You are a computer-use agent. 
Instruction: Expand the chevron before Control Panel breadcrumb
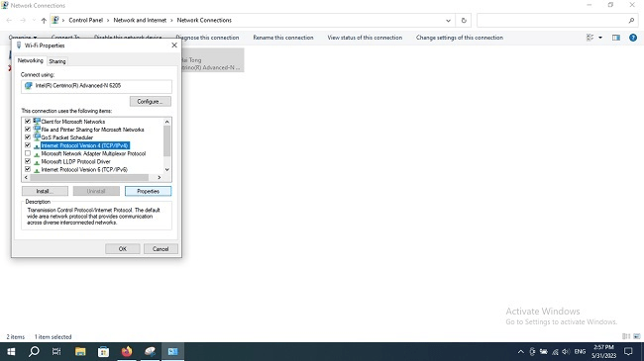(x=63, y=20)
